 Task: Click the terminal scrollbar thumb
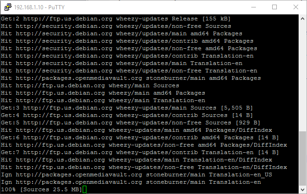point(302,158)
